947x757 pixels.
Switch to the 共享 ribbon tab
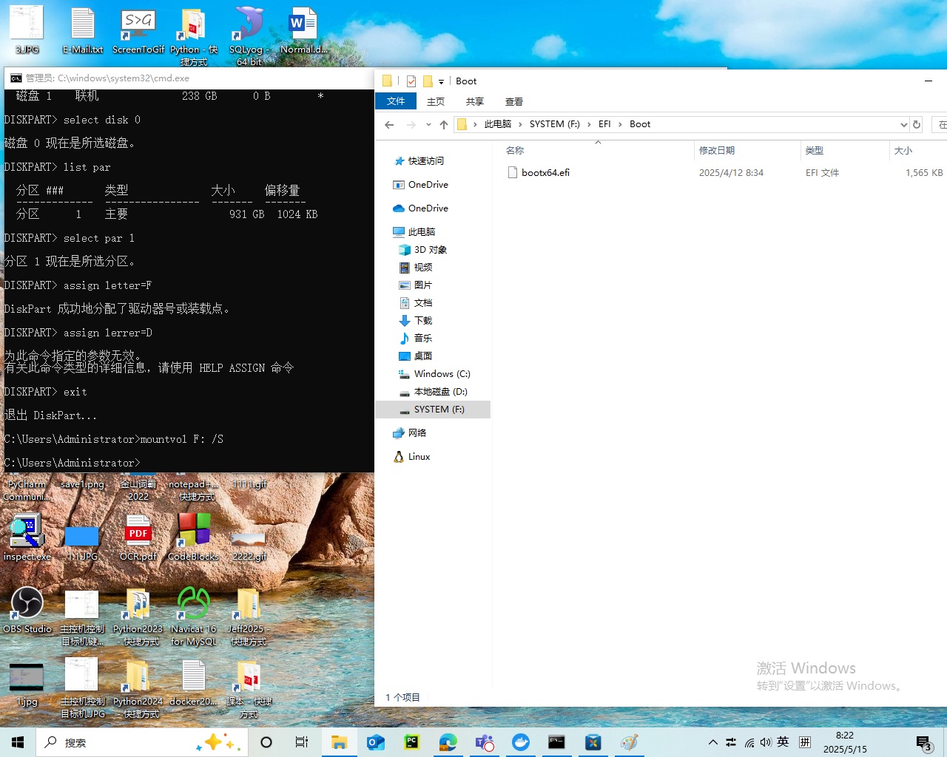click(475, 101)
